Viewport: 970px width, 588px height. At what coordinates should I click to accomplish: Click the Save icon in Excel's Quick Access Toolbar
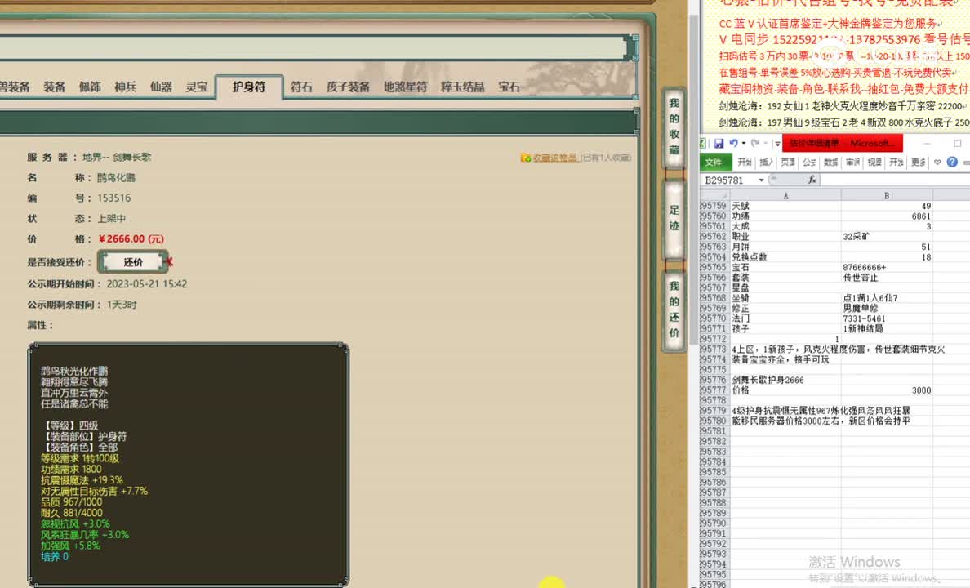click(x=720, y=144)
